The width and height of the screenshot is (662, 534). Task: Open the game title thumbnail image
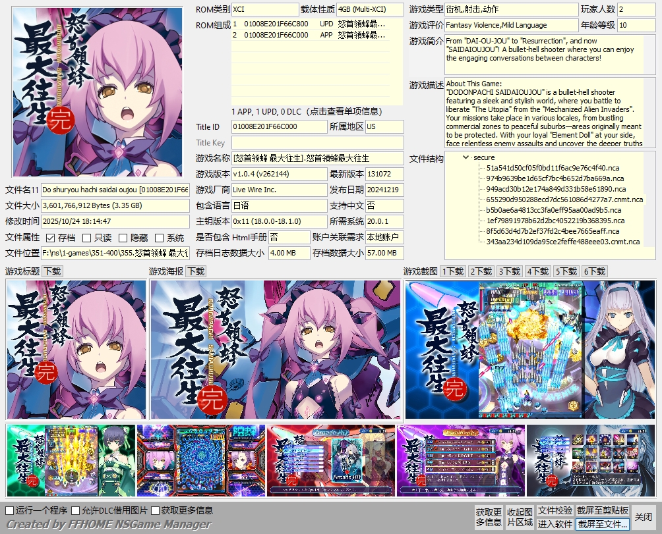pyautogui.click(x=76, y=350)
